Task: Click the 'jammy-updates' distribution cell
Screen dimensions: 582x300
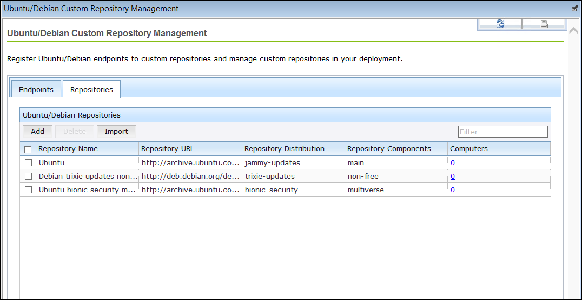Action: pyautogui.click(x=293, y=163)
